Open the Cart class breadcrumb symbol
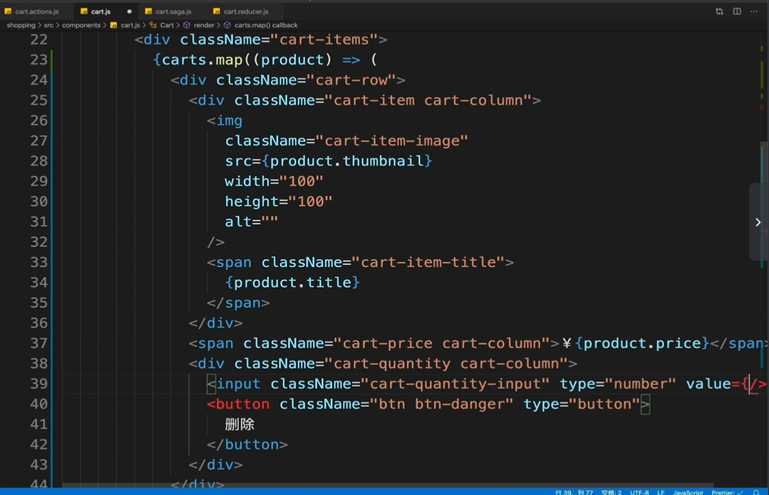The width and height of the screenshot is (769, 495). click(162, 25)
